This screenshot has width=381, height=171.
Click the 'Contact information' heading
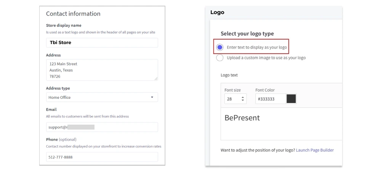coord(73,14)
